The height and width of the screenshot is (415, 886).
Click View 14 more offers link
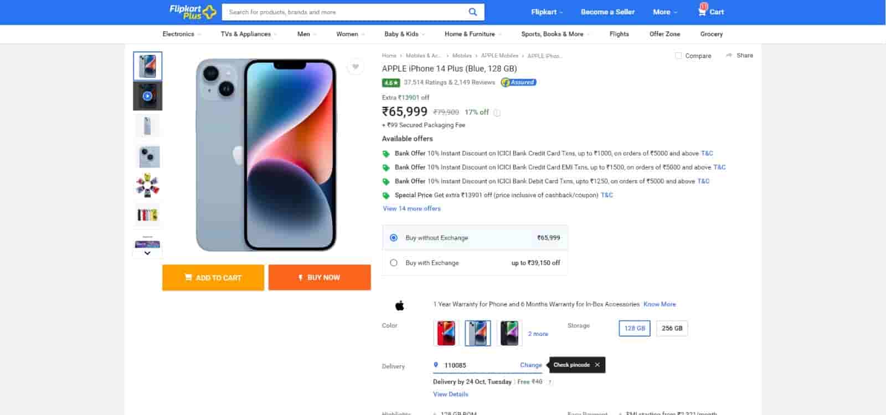click(411, 209)
